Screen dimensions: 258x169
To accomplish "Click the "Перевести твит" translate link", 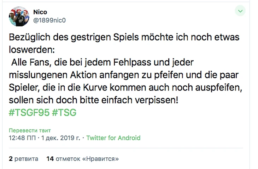I will tap(30, 131).
